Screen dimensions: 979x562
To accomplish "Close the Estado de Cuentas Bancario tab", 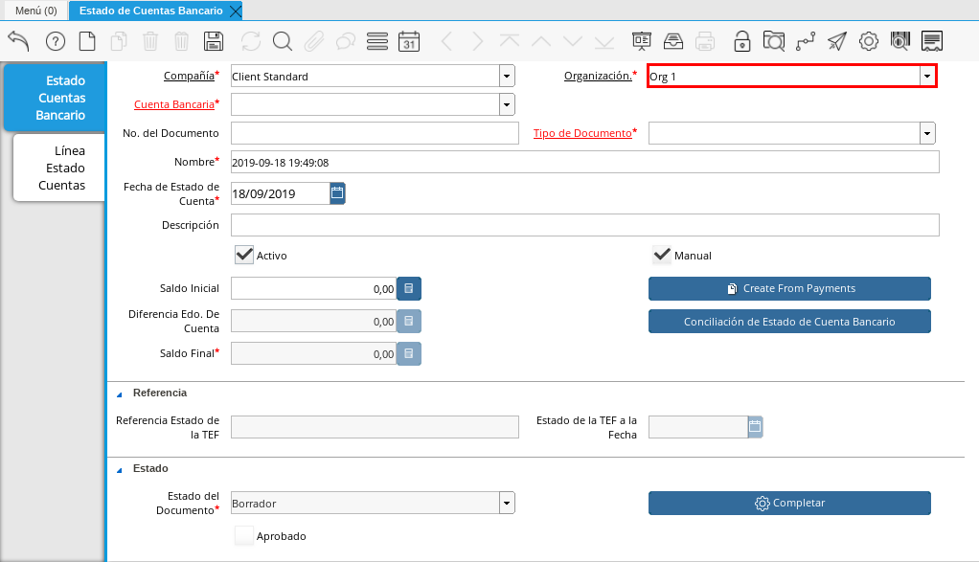I will (235, 11).
